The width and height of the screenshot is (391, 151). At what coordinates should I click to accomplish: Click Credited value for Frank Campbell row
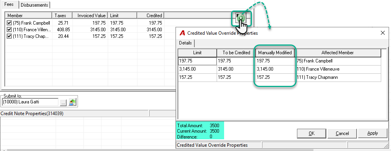pyautogui.click(x=156, y=23)
